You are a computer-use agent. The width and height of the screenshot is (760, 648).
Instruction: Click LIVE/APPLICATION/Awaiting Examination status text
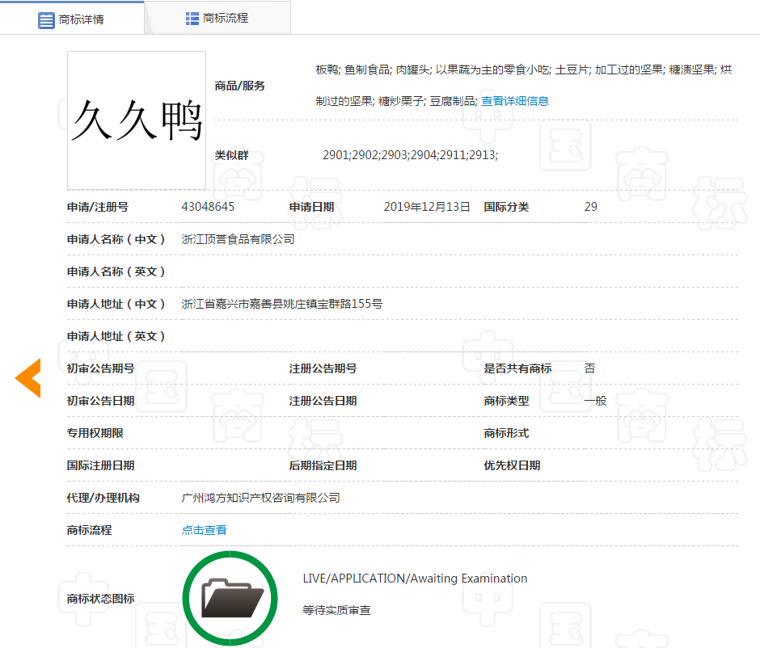point(414,578)
